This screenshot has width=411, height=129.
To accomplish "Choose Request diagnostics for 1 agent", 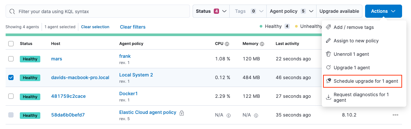I will (364, 97).
